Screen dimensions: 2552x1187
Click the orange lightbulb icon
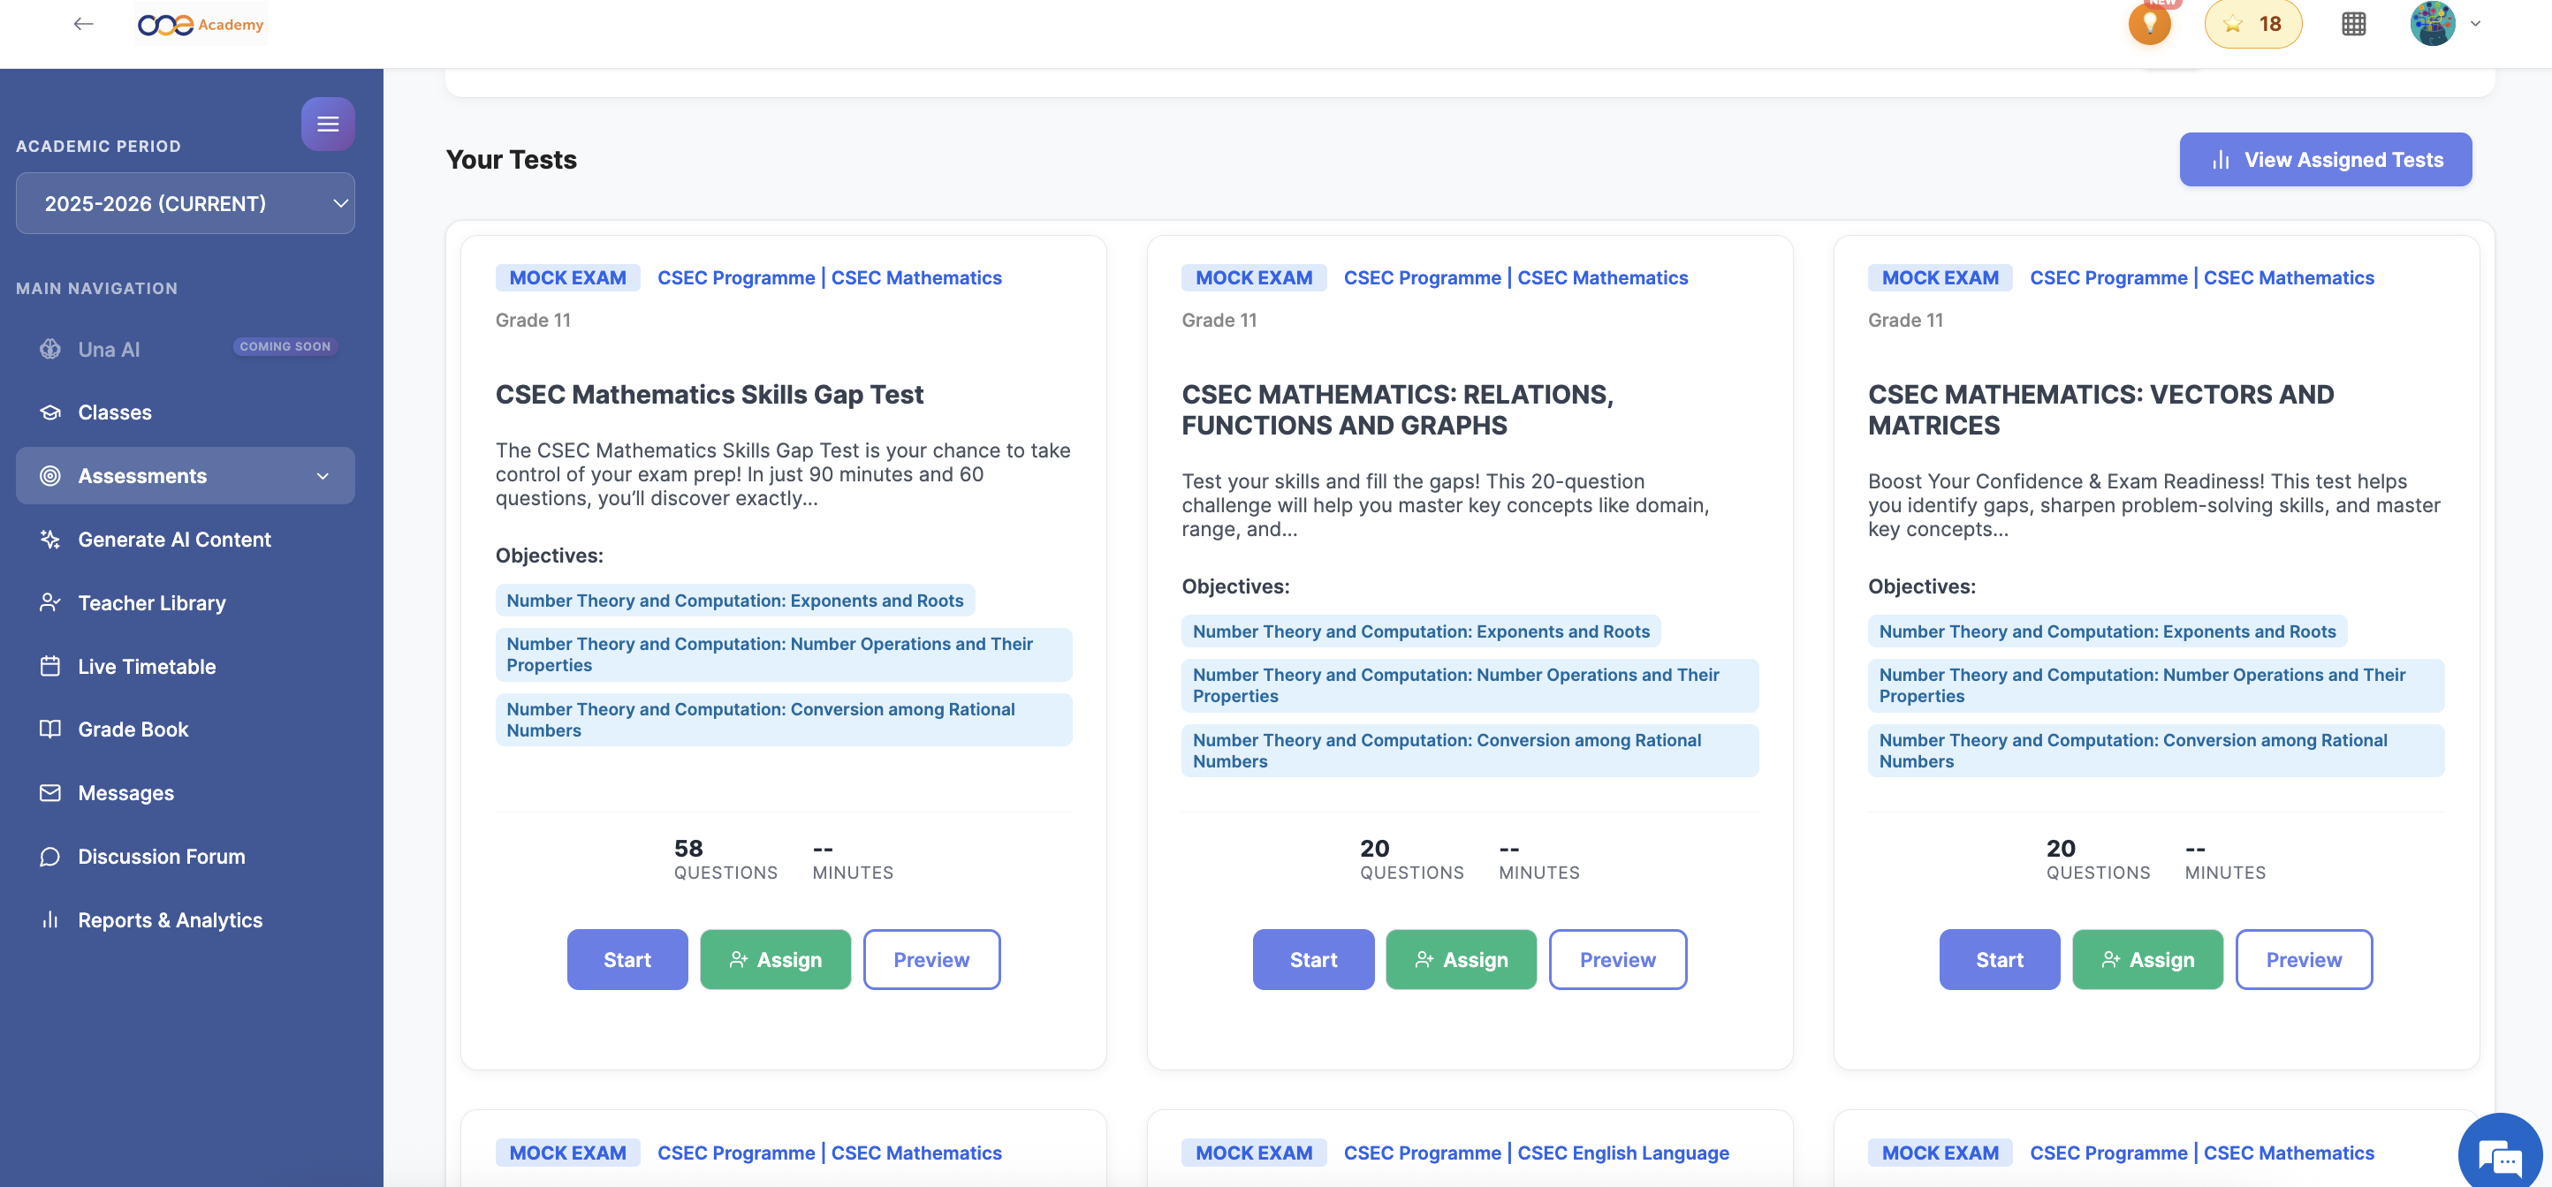(2149, 24)
